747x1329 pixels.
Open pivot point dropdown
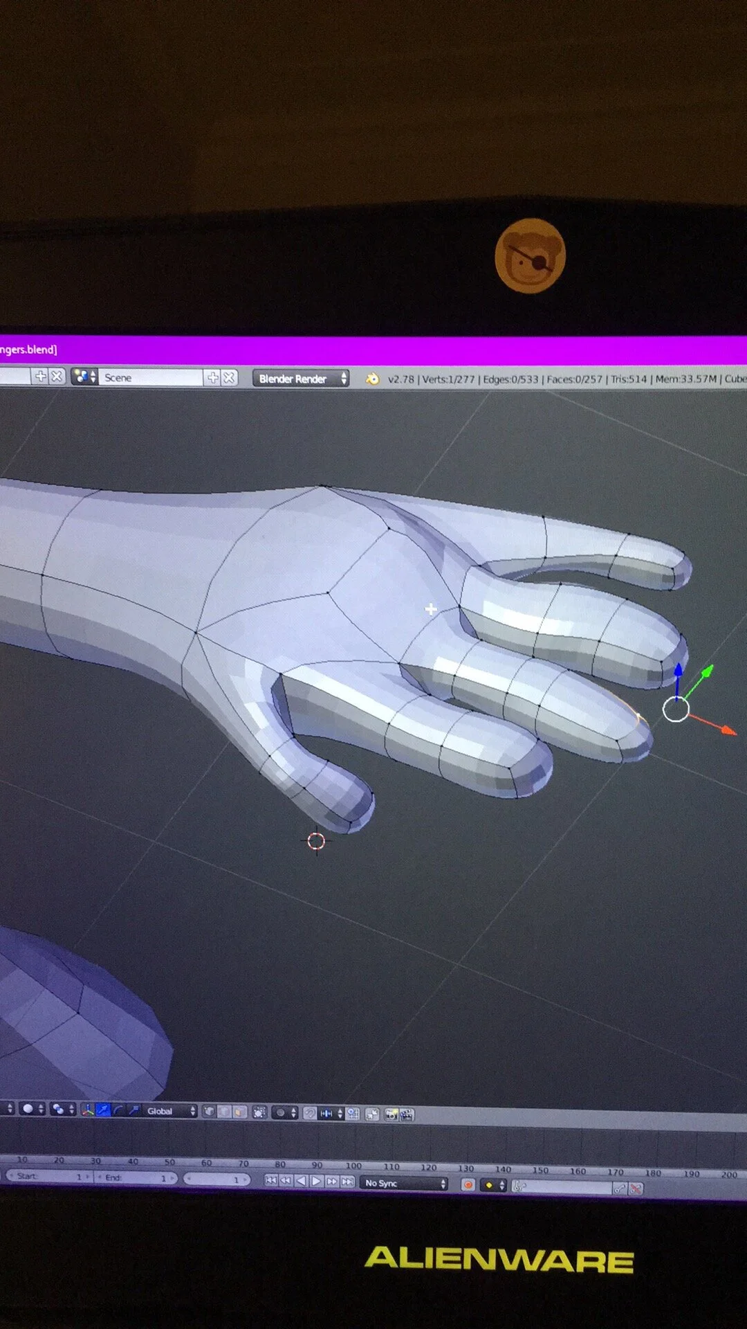point(63,1110)
